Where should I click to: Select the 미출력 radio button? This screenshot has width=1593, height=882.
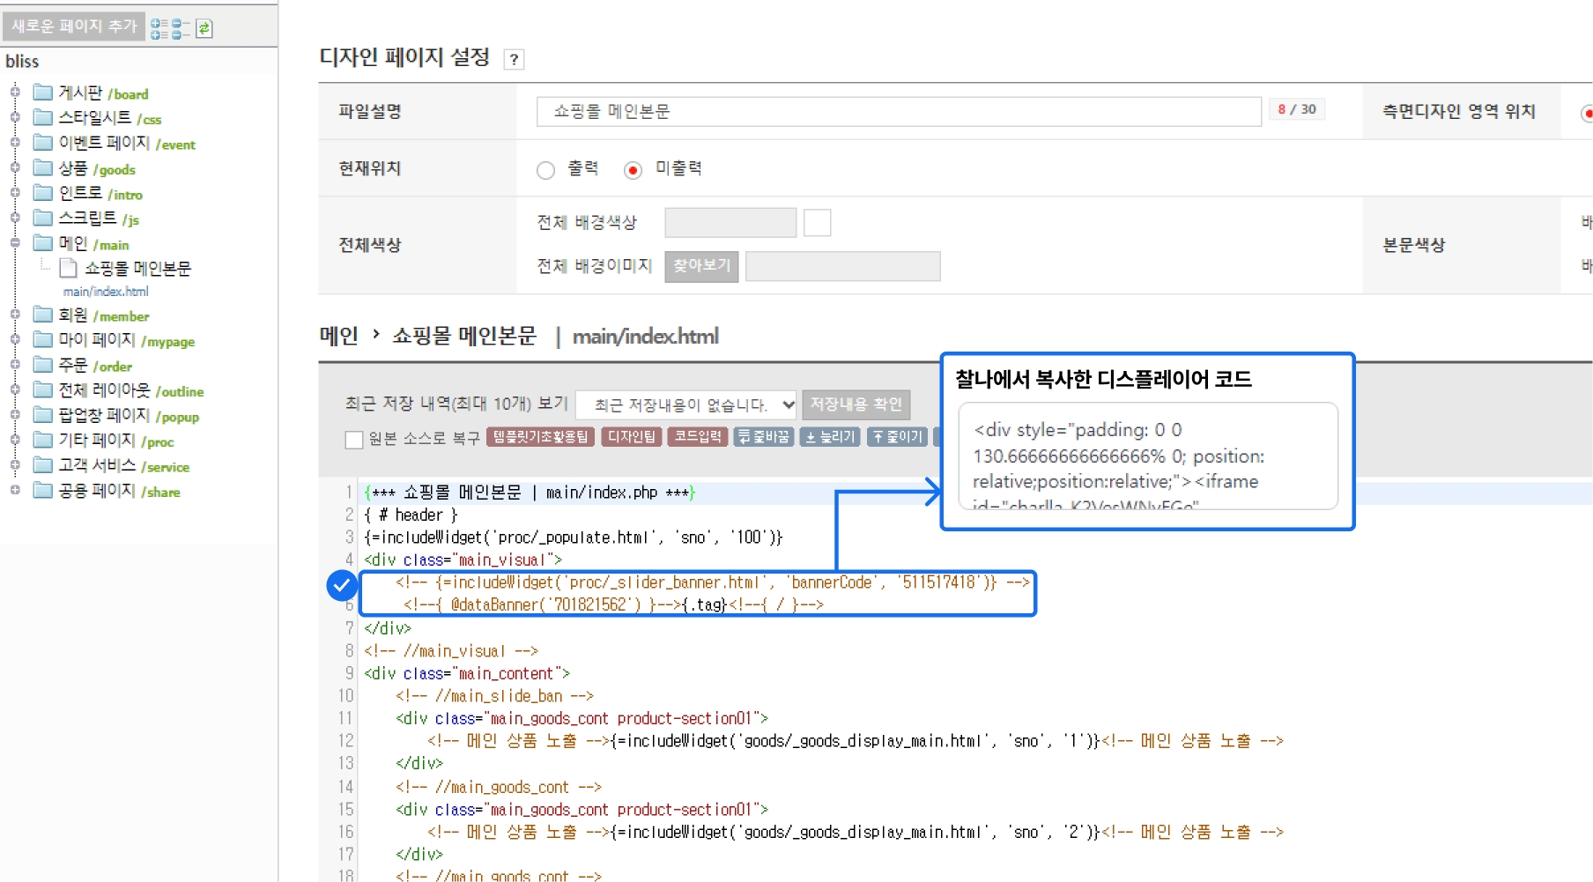click(633, 170)
